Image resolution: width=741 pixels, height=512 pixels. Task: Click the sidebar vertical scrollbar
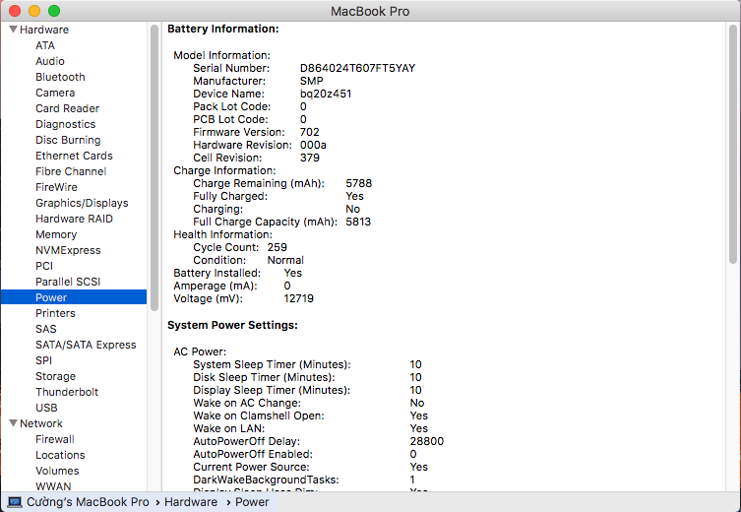point(154,148)
